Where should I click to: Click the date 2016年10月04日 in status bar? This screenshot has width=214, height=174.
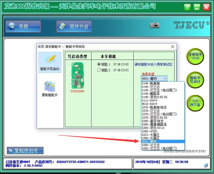pos(147,162)
